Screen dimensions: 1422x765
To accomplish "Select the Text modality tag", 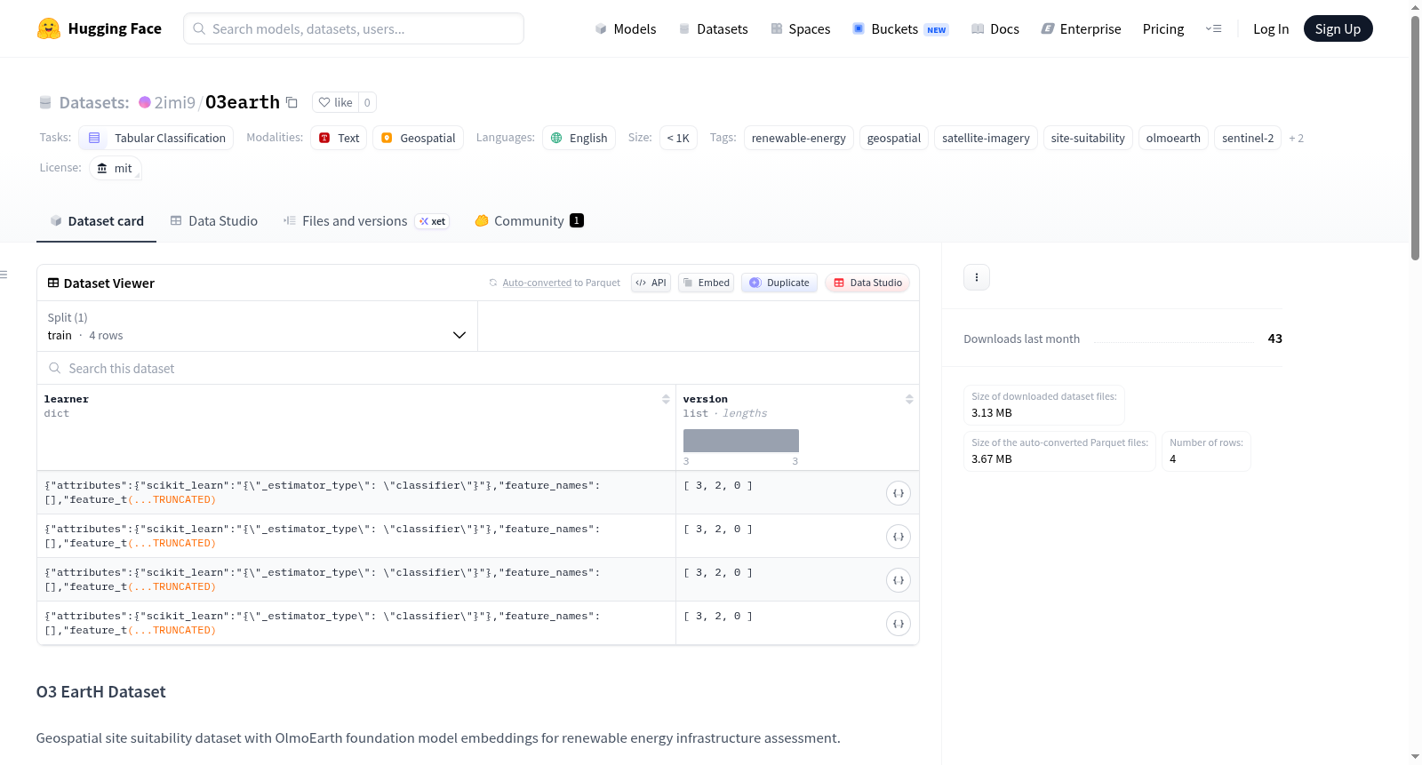I will [x=339, y=138].
